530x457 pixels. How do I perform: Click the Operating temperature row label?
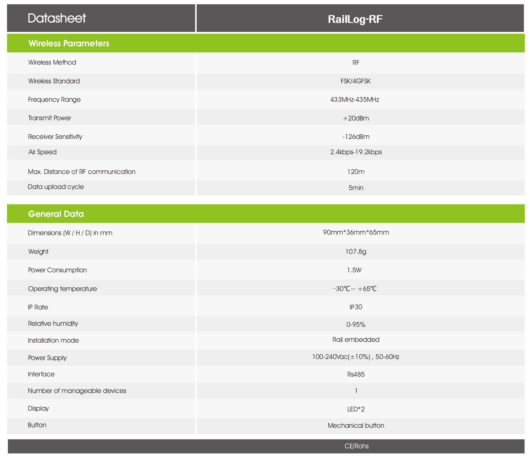(x=62, y=289)
